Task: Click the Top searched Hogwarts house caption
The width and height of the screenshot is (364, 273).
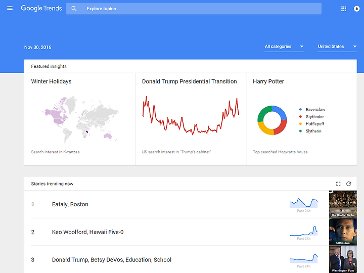Action: (280, 152)
